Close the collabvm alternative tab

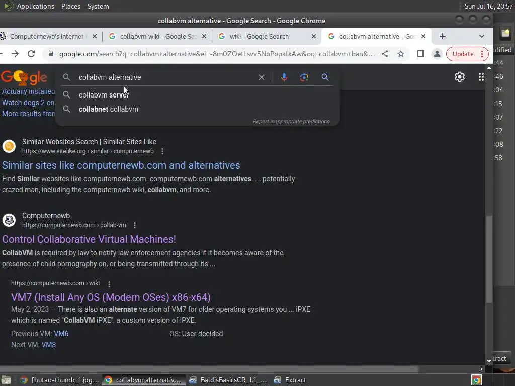point(423,36)
